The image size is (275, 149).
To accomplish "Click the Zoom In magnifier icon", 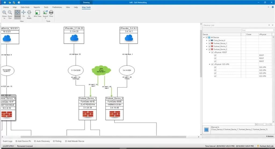I will tap(4, 13).
